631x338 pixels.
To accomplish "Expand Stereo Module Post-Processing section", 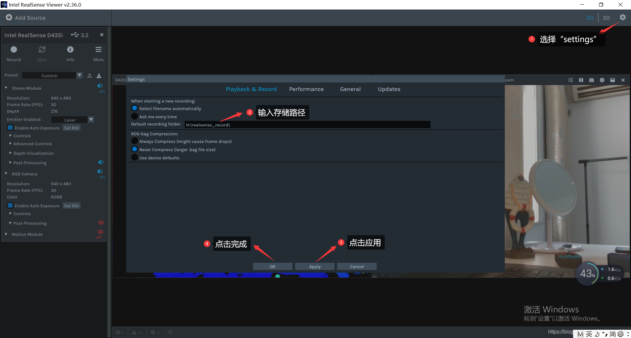I will (11, 162).
